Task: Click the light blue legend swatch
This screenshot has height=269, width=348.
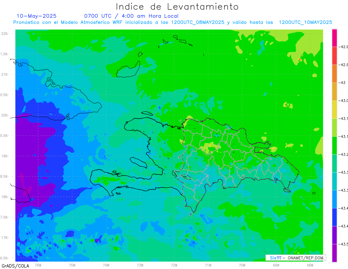Action: [334, 199]
